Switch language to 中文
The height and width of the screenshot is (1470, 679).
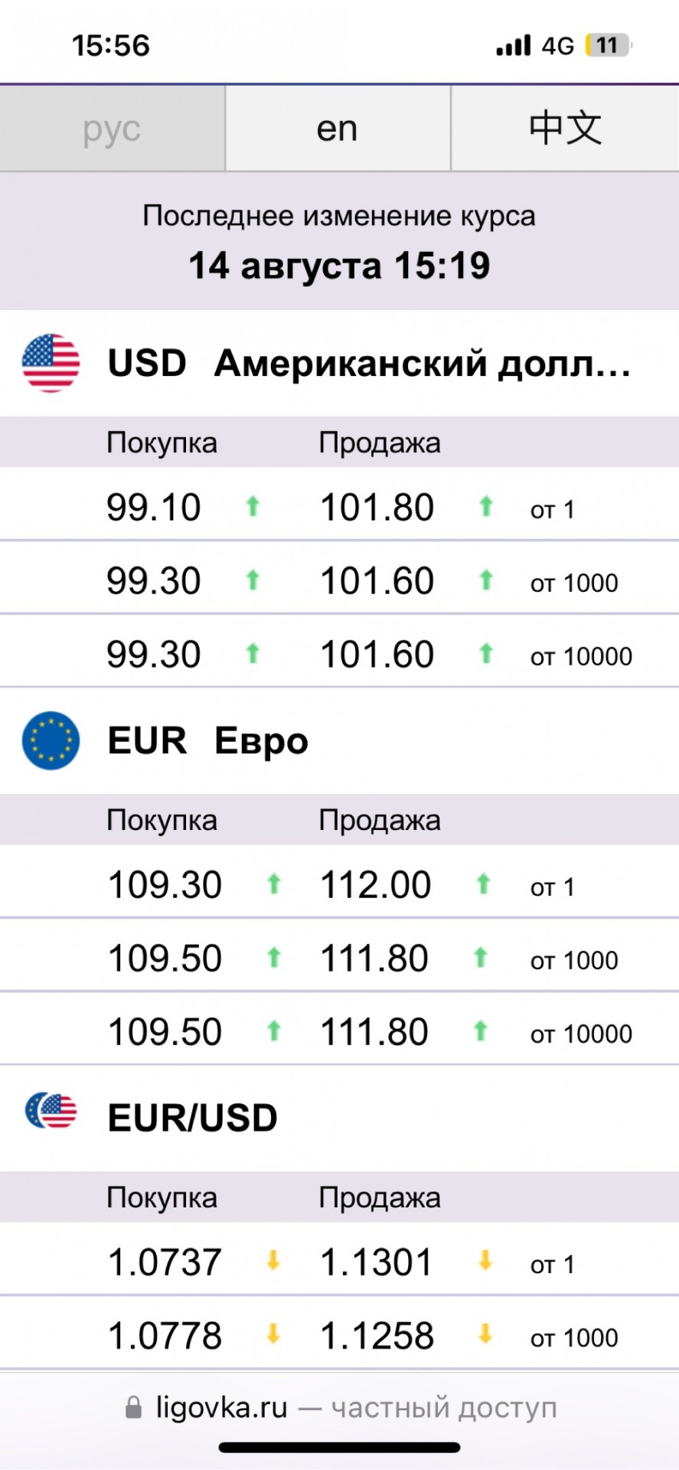click(565, 128)
